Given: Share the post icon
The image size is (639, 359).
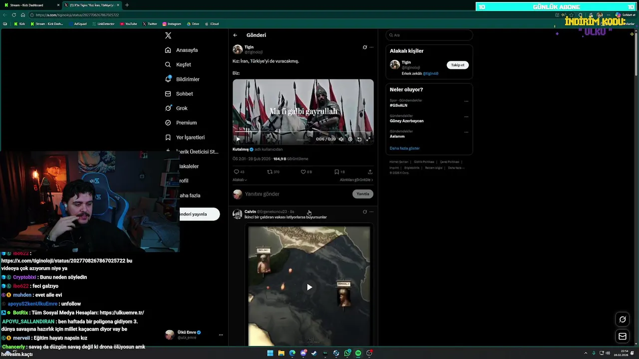Looking at the screenshot, I should (370, 172).
